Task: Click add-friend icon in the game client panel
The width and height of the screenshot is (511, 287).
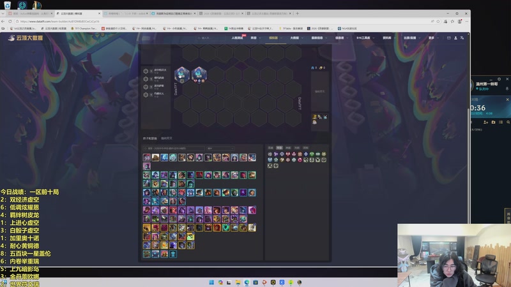Action: [485, 122]
